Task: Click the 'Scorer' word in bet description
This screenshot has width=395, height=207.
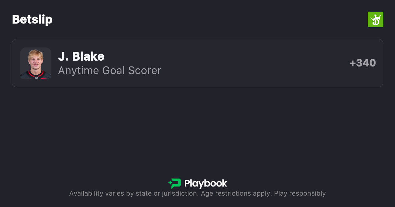Action: (x=144, y=70)
